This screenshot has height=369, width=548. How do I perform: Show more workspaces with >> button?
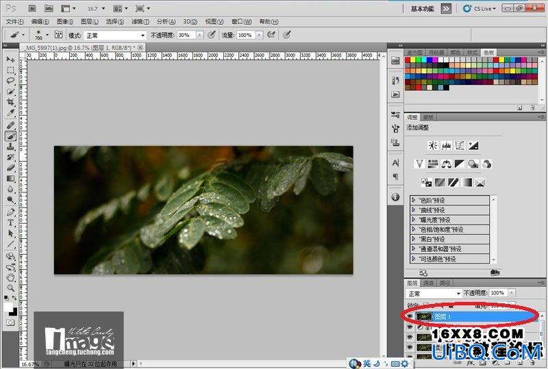[446, 9]
